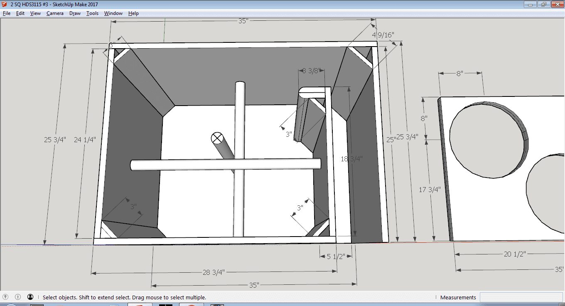Screen dimensions: 565x306
Task: Click the sign-in profile status icon
Action: pos(30,297)
